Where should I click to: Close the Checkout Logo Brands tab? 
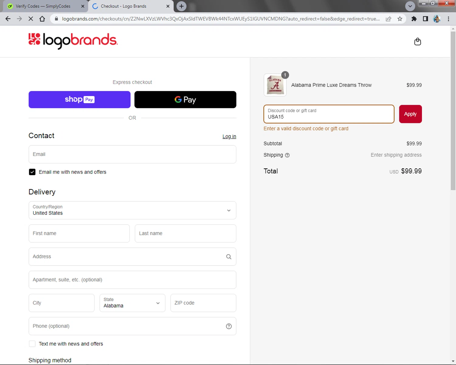(x=168, y=6)
